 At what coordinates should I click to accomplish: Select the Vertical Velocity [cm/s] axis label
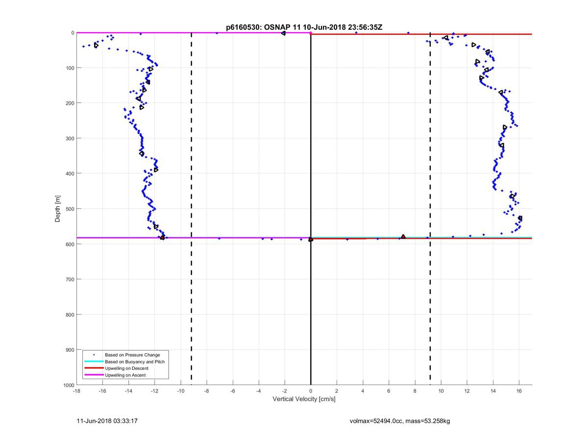[x=304, y=399]
